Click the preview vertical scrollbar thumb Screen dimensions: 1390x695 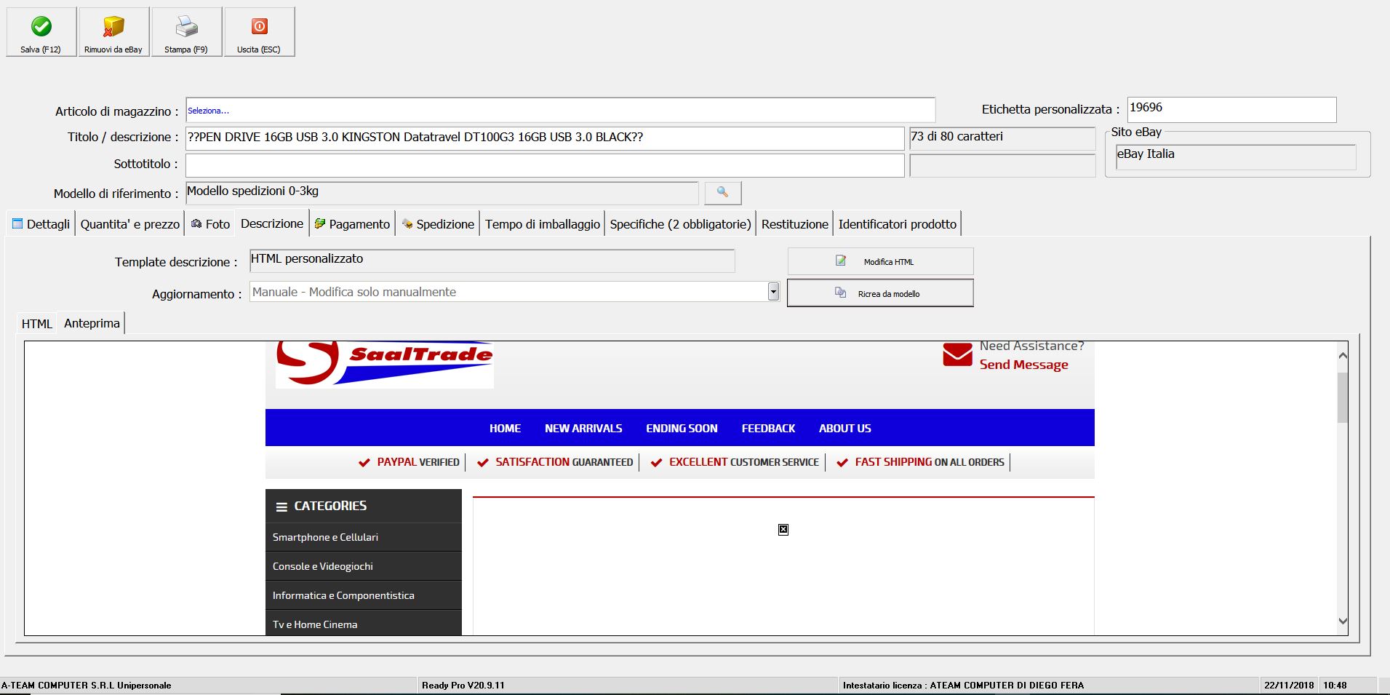click(1343, 397)
